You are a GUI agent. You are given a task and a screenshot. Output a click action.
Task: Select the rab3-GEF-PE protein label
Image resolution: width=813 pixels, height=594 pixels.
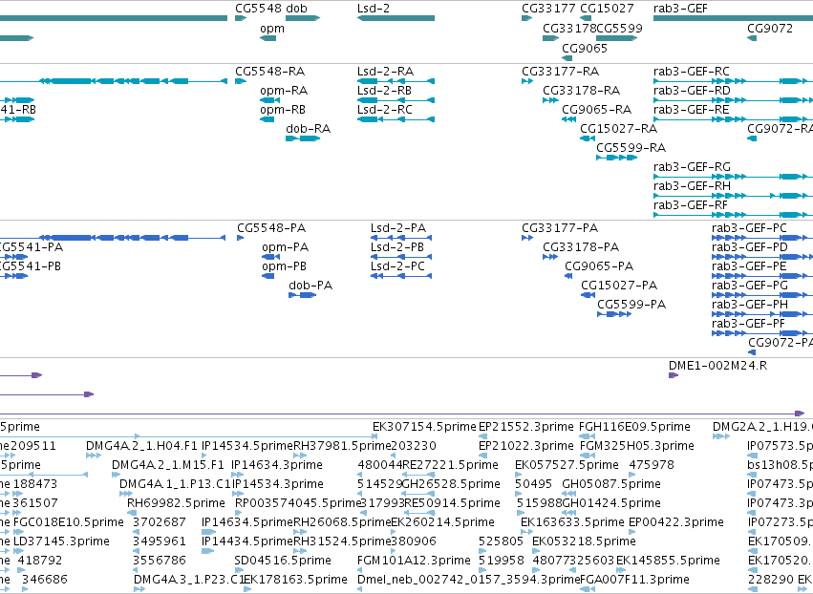pyautogui.click(x=749, y=266)
